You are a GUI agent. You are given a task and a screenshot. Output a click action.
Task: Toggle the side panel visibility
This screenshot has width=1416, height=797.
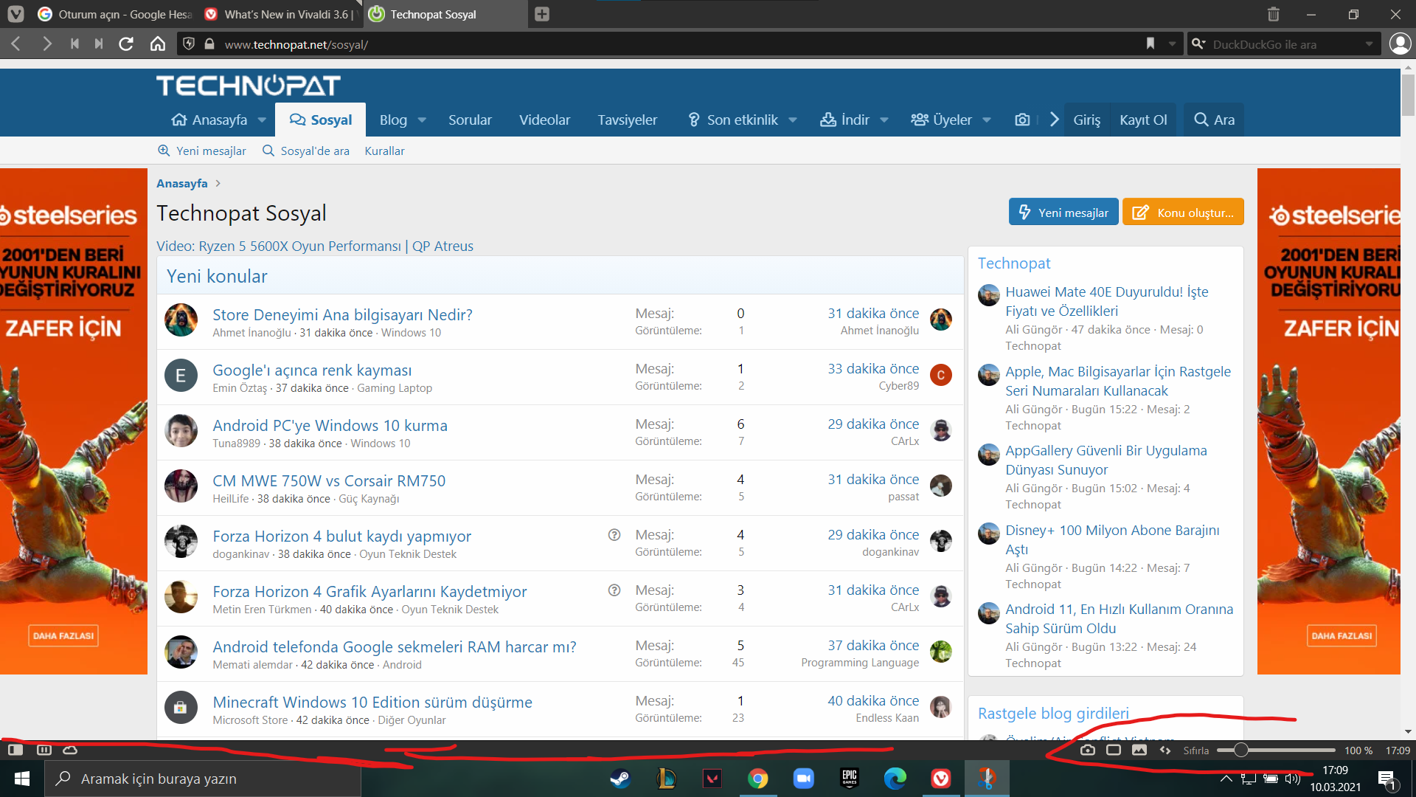point(15,750)
